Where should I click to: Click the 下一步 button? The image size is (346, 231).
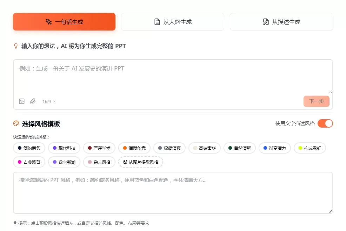tap(316, 101)
